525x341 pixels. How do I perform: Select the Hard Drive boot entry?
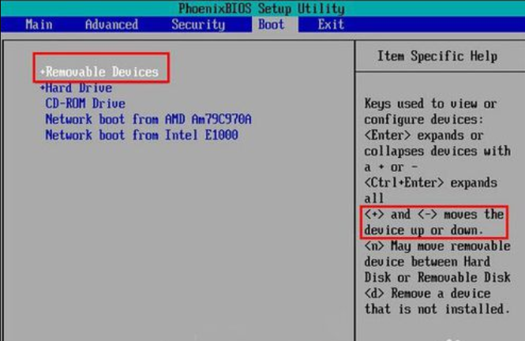click(x=79, y=88)
